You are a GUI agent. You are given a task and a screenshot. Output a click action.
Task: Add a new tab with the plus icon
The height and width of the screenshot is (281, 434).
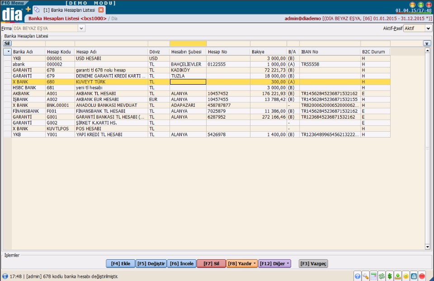pyautogui.click(x=28, y=9)
